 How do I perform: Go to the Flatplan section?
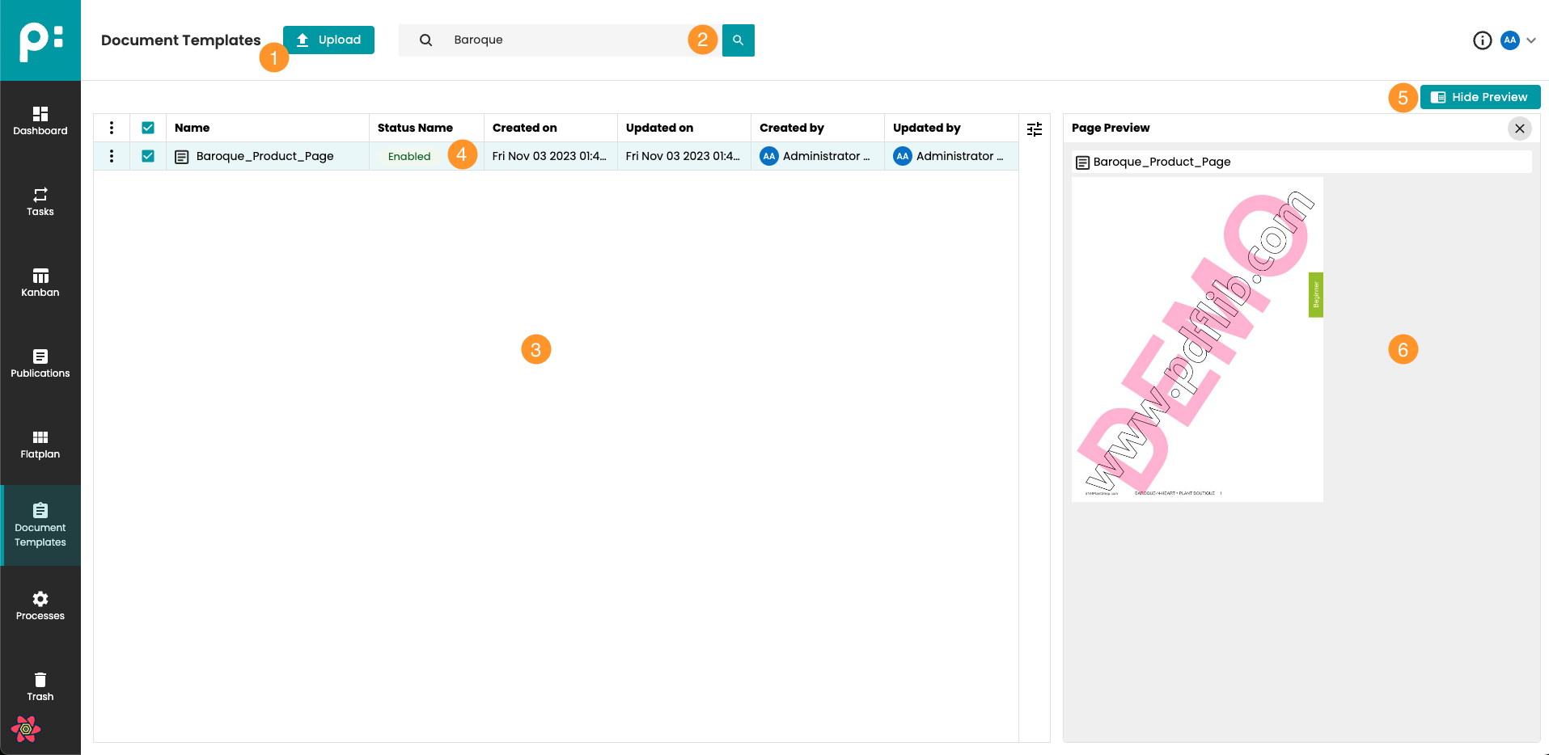tap(40, 444)
